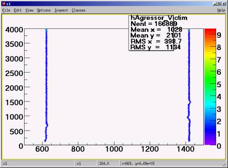Click the red region of color palette

(x=210, y=31)
